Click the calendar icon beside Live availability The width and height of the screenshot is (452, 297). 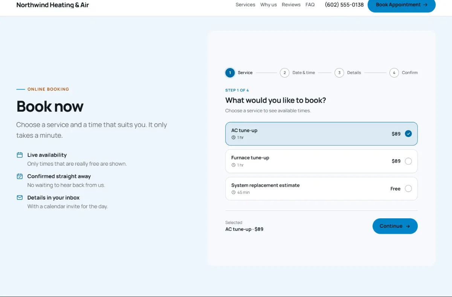(20, 155)
